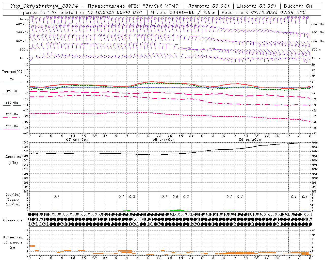Click the 10 м wind level label on the left axis
325x260 pixels.
(x=24, y=58)
